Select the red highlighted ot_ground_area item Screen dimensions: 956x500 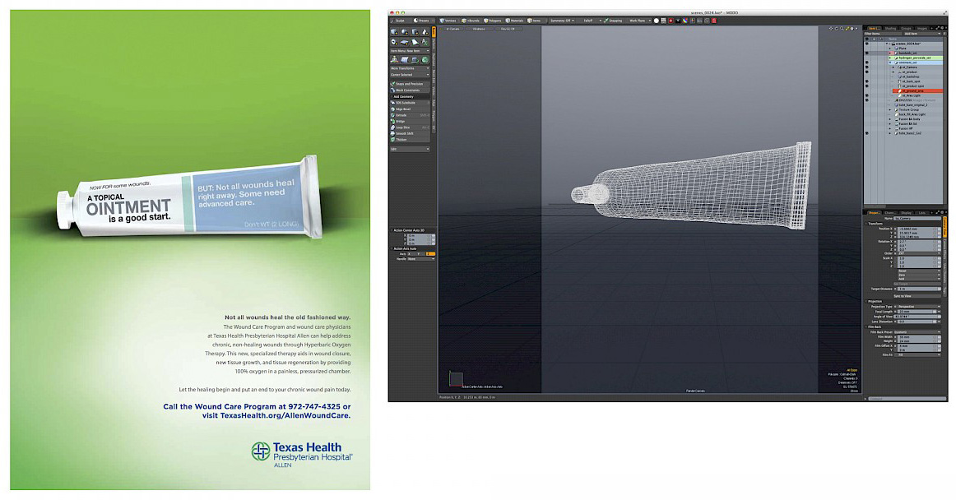917,90
